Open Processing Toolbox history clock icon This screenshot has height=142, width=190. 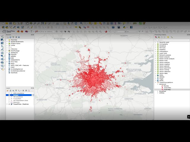162,37
